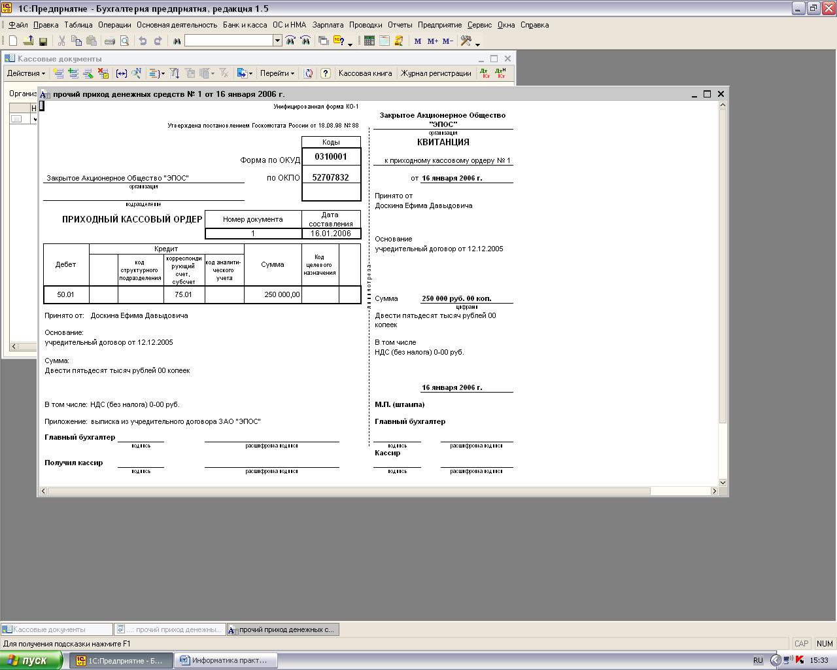This screenshot has height=670, width=837.
Task: Click the Print icon
Action: pos(110,41)
